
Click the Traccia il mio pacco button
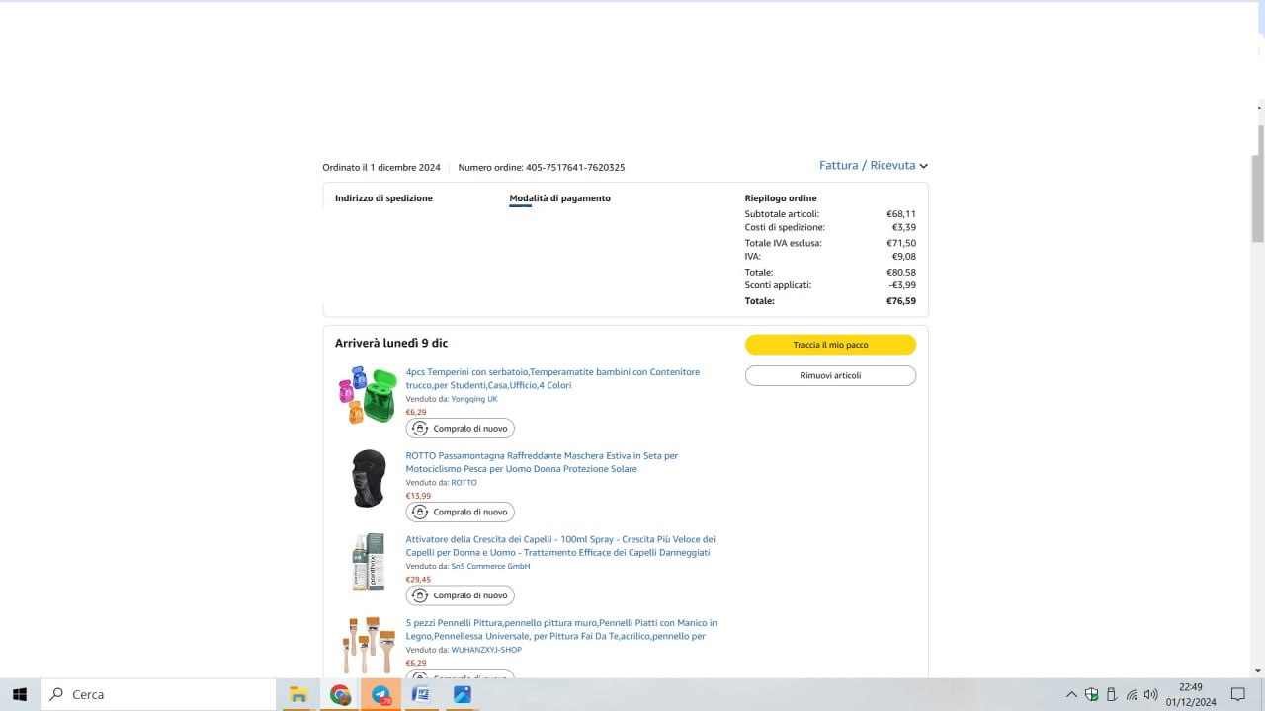tap(830, 345)
